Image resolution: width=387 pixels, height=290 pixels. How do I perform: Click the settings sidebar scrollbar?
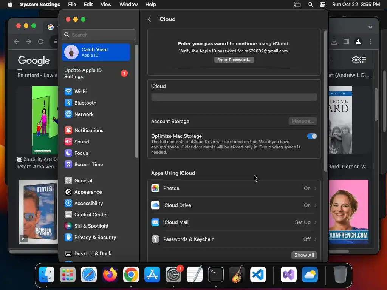pyautogui.click(x=137, y=101)
